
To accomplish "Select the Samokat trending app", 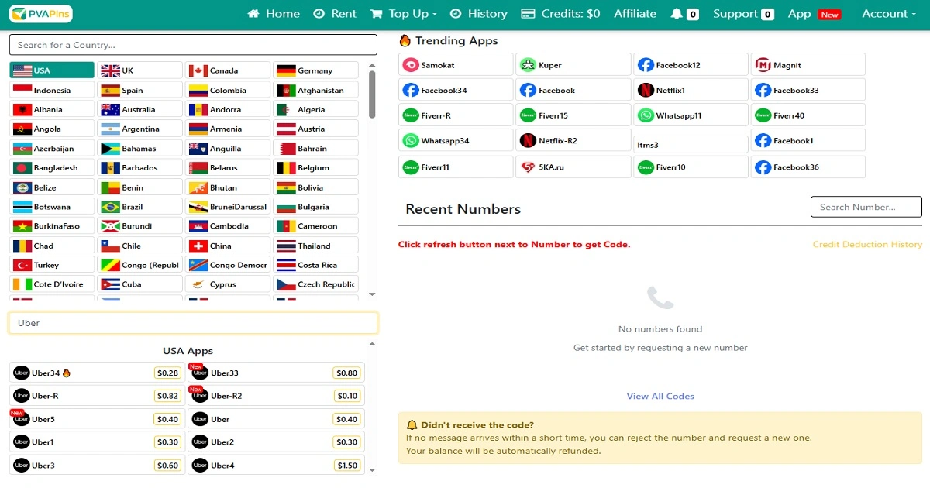I will 456,65.
